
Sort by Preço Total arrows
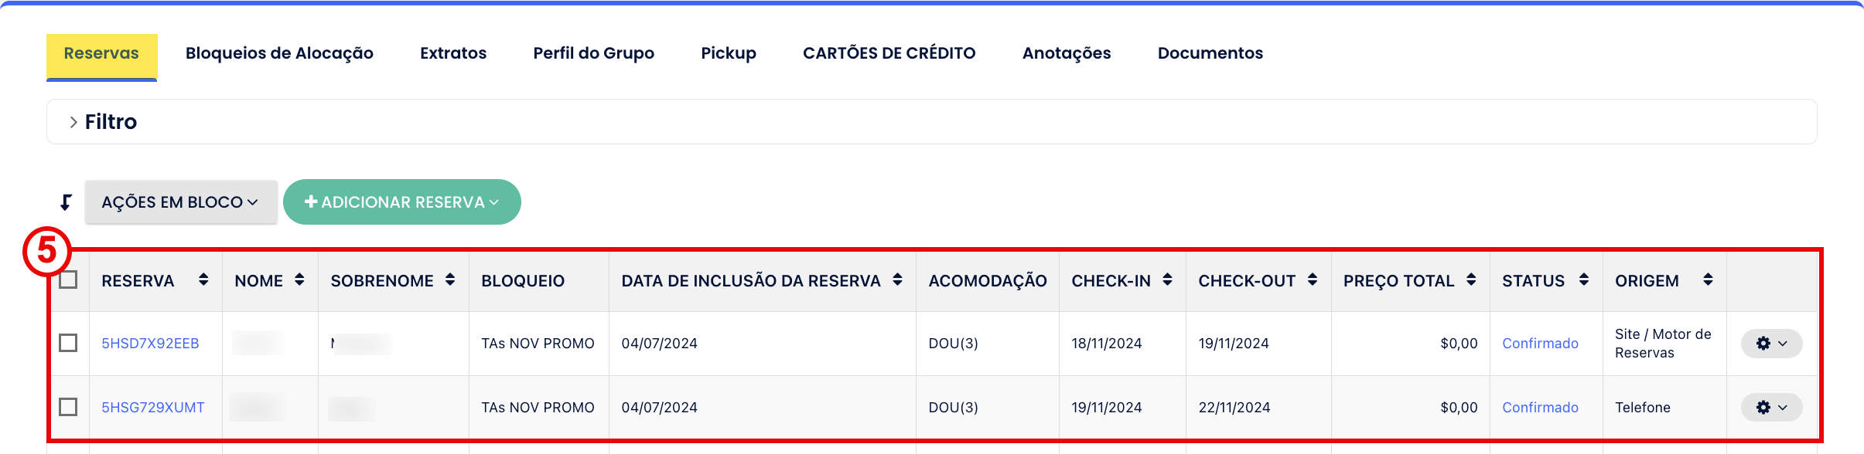1471,280
